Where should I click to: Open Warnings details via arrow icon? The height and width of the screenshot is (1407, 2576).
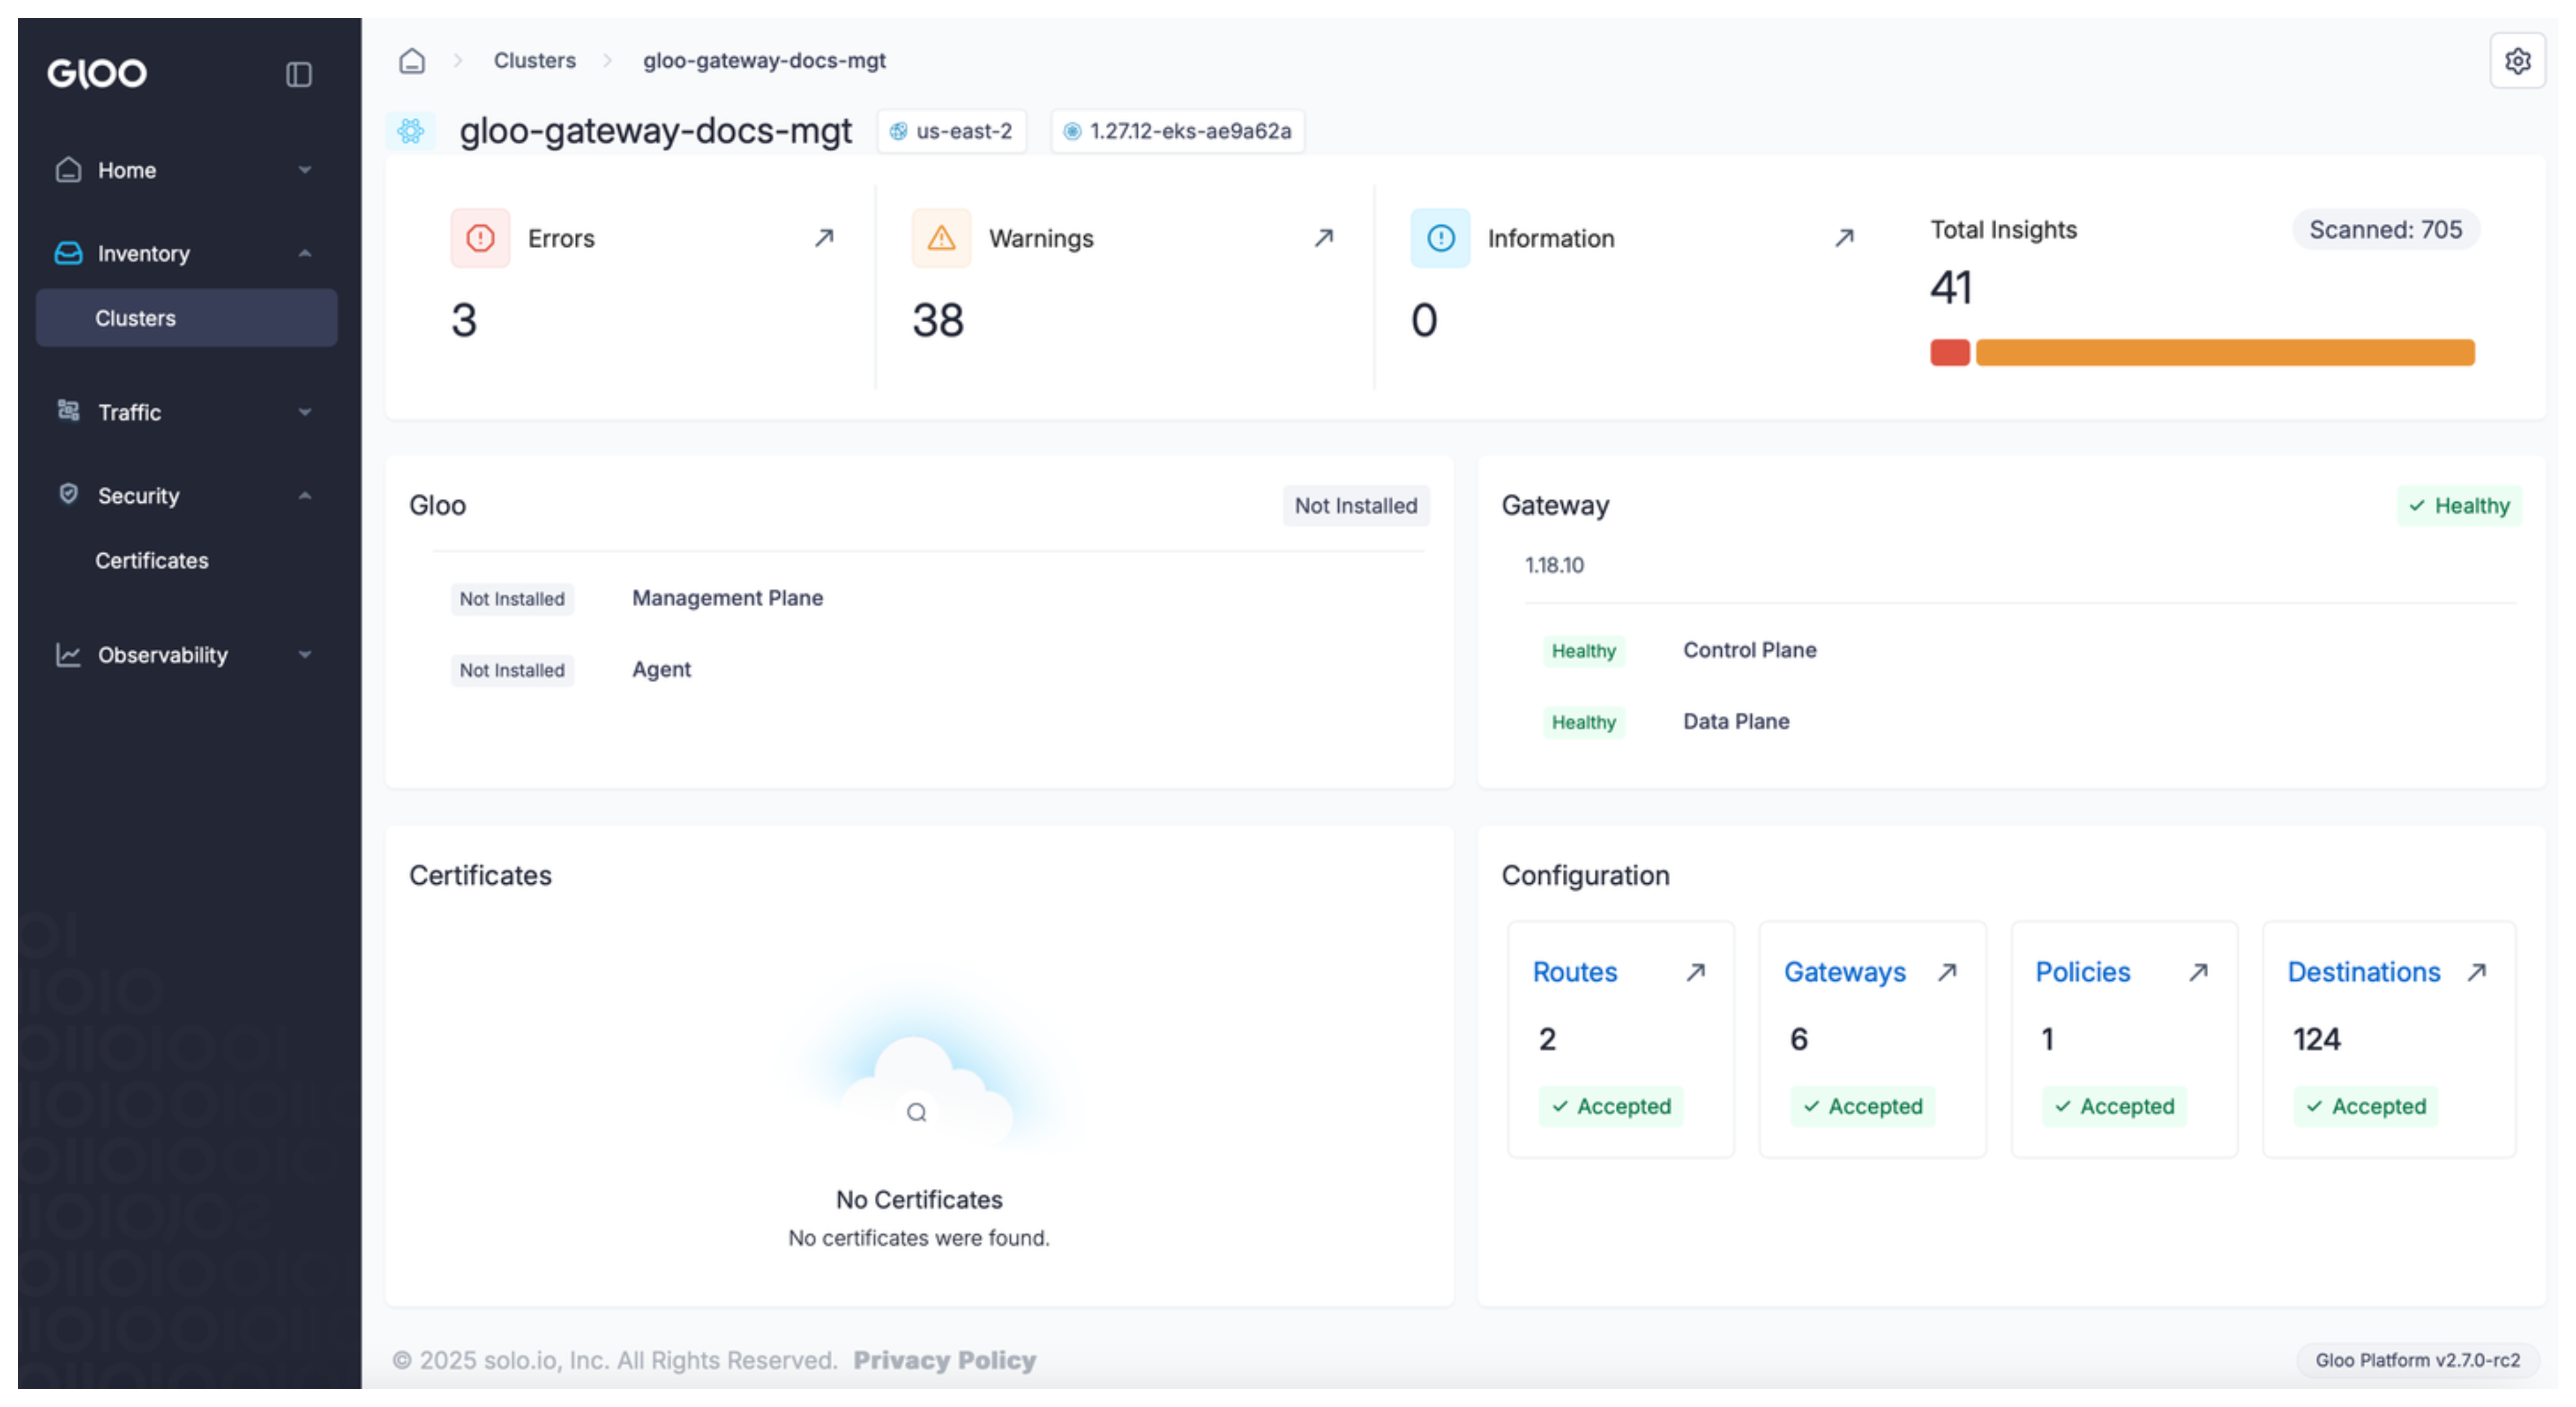pyautogui.click(x=1324, y=238)
